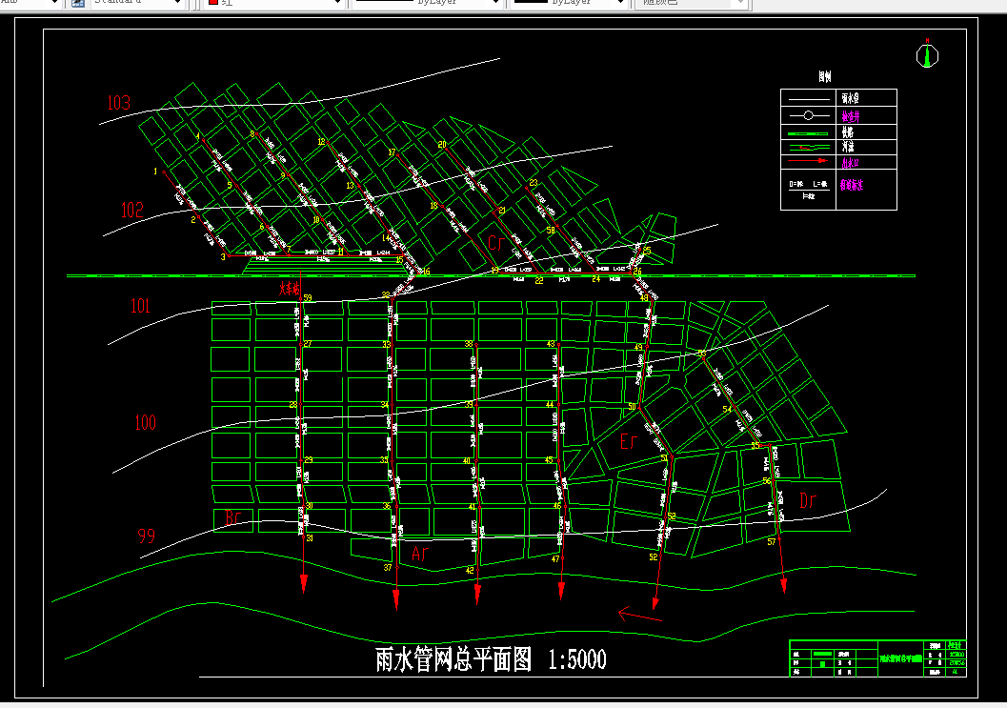Click the contour elevation label 102
Screen dimensions: 1007x708
[132, 210]
